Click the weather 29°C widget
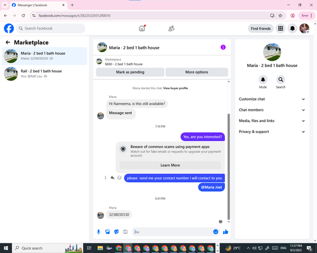This screenshot has width=317, height=253. click(x=233, y=248)
